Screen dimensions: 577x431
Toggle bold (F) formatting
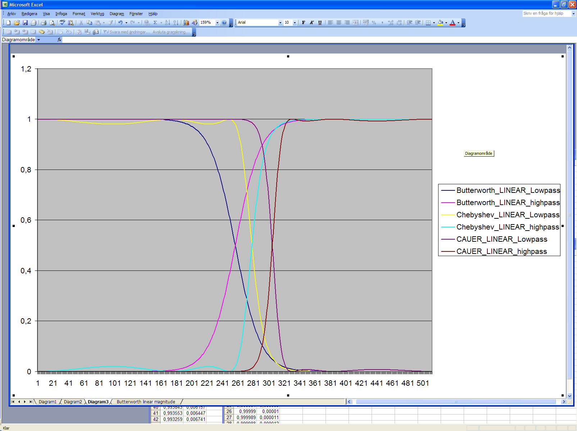303,23
